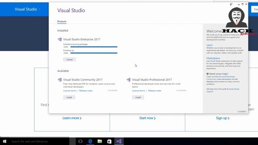Open the Windows Store taskbar icon
The image size is (258, 145).
pyautogui.click(x=109, y=141)
